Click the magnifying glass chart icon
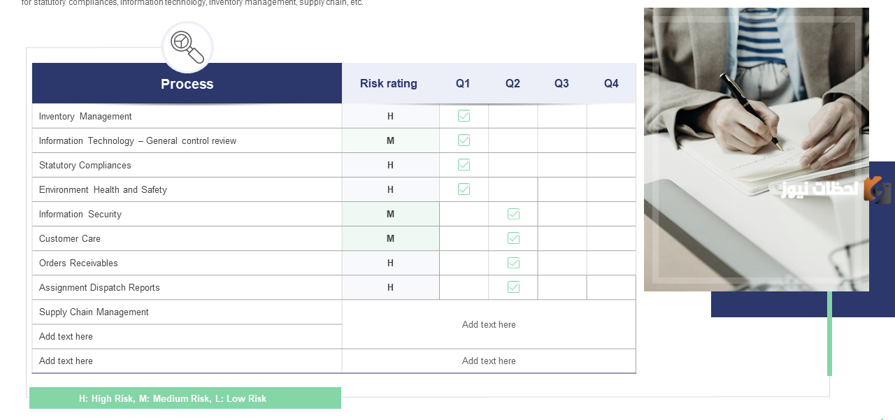Screen dimensions: 895x420 click(x=187, y=47)
